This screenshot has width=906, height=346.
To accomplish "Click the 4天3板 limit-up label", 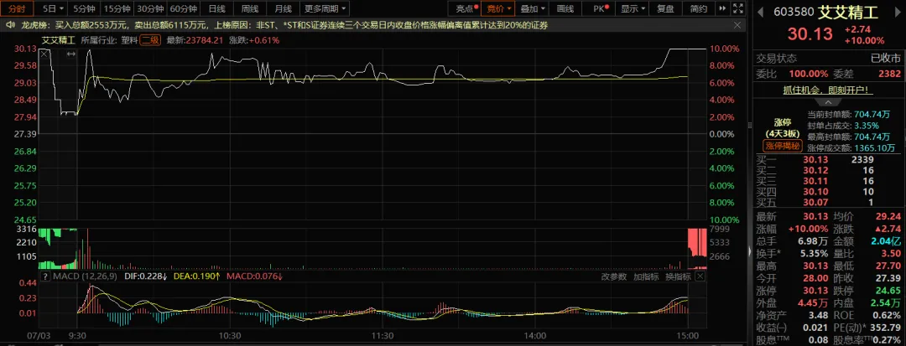I will [x=782, y=134].
